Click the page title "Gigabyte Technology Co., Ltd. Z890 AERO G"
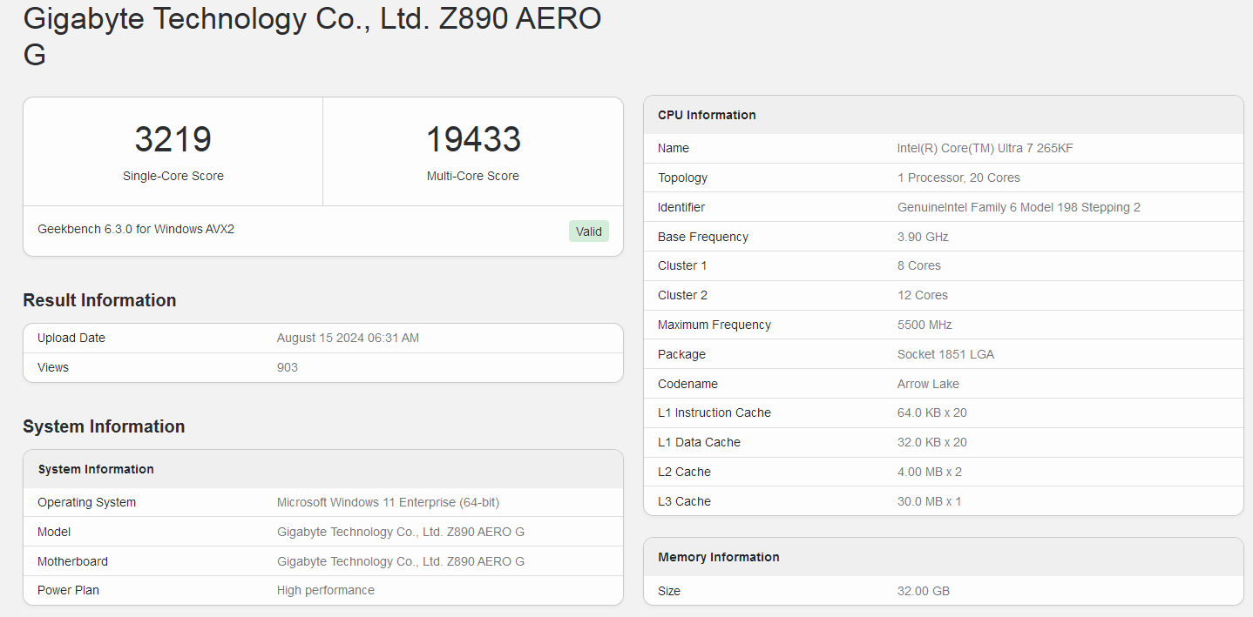1253x617 pixels. tap(312, 37)
